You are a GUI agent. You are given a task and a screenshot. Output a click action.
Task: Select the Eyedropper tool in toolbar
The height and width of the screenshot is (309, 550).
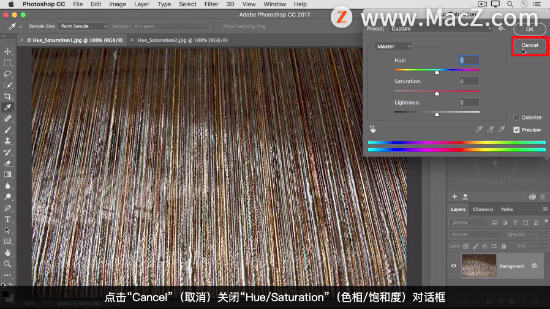8,108
